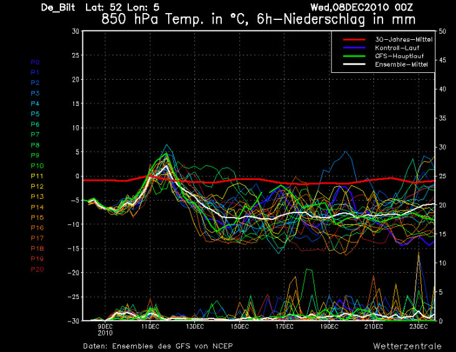The width and height of the screenshot is (456, 352).
Task: Click the P11 ensemble member label
Action: 37,176
